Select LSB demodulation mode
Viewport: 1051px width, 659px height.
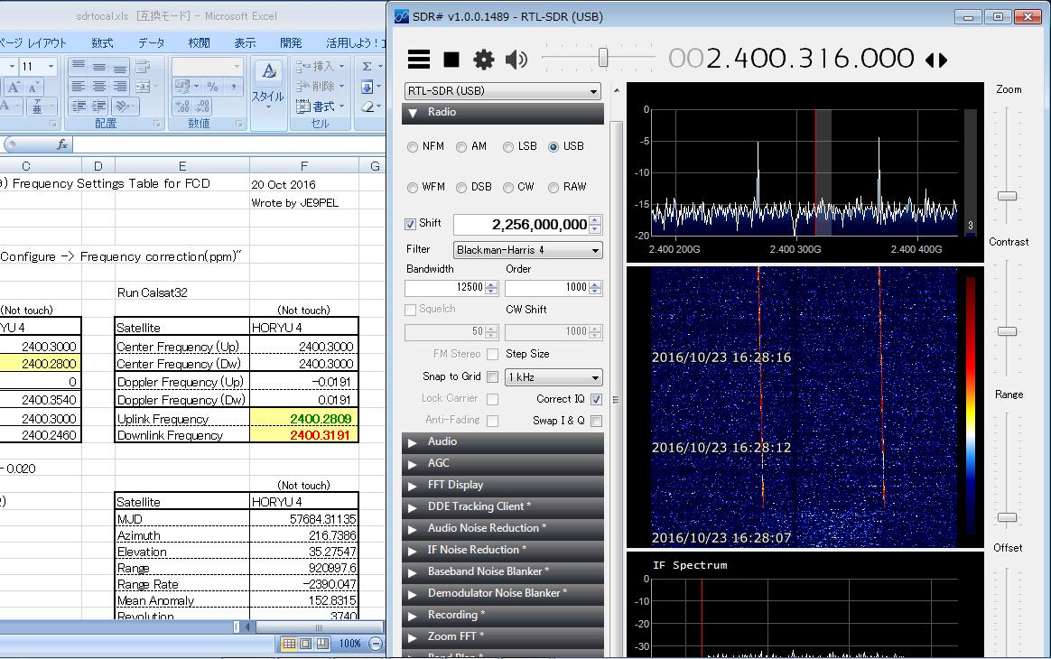click(508, 147)
